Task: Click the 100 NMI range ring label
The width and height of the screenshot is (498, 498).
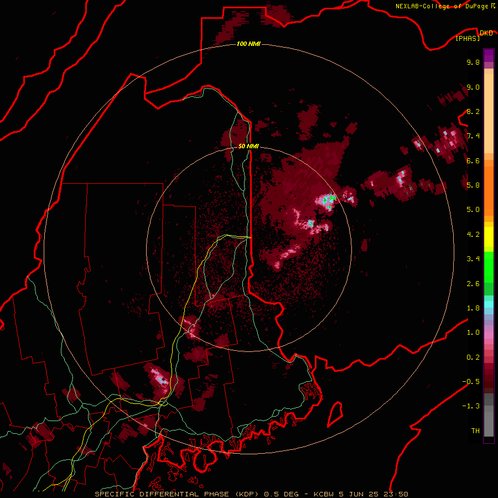Action: coord(248,44)
